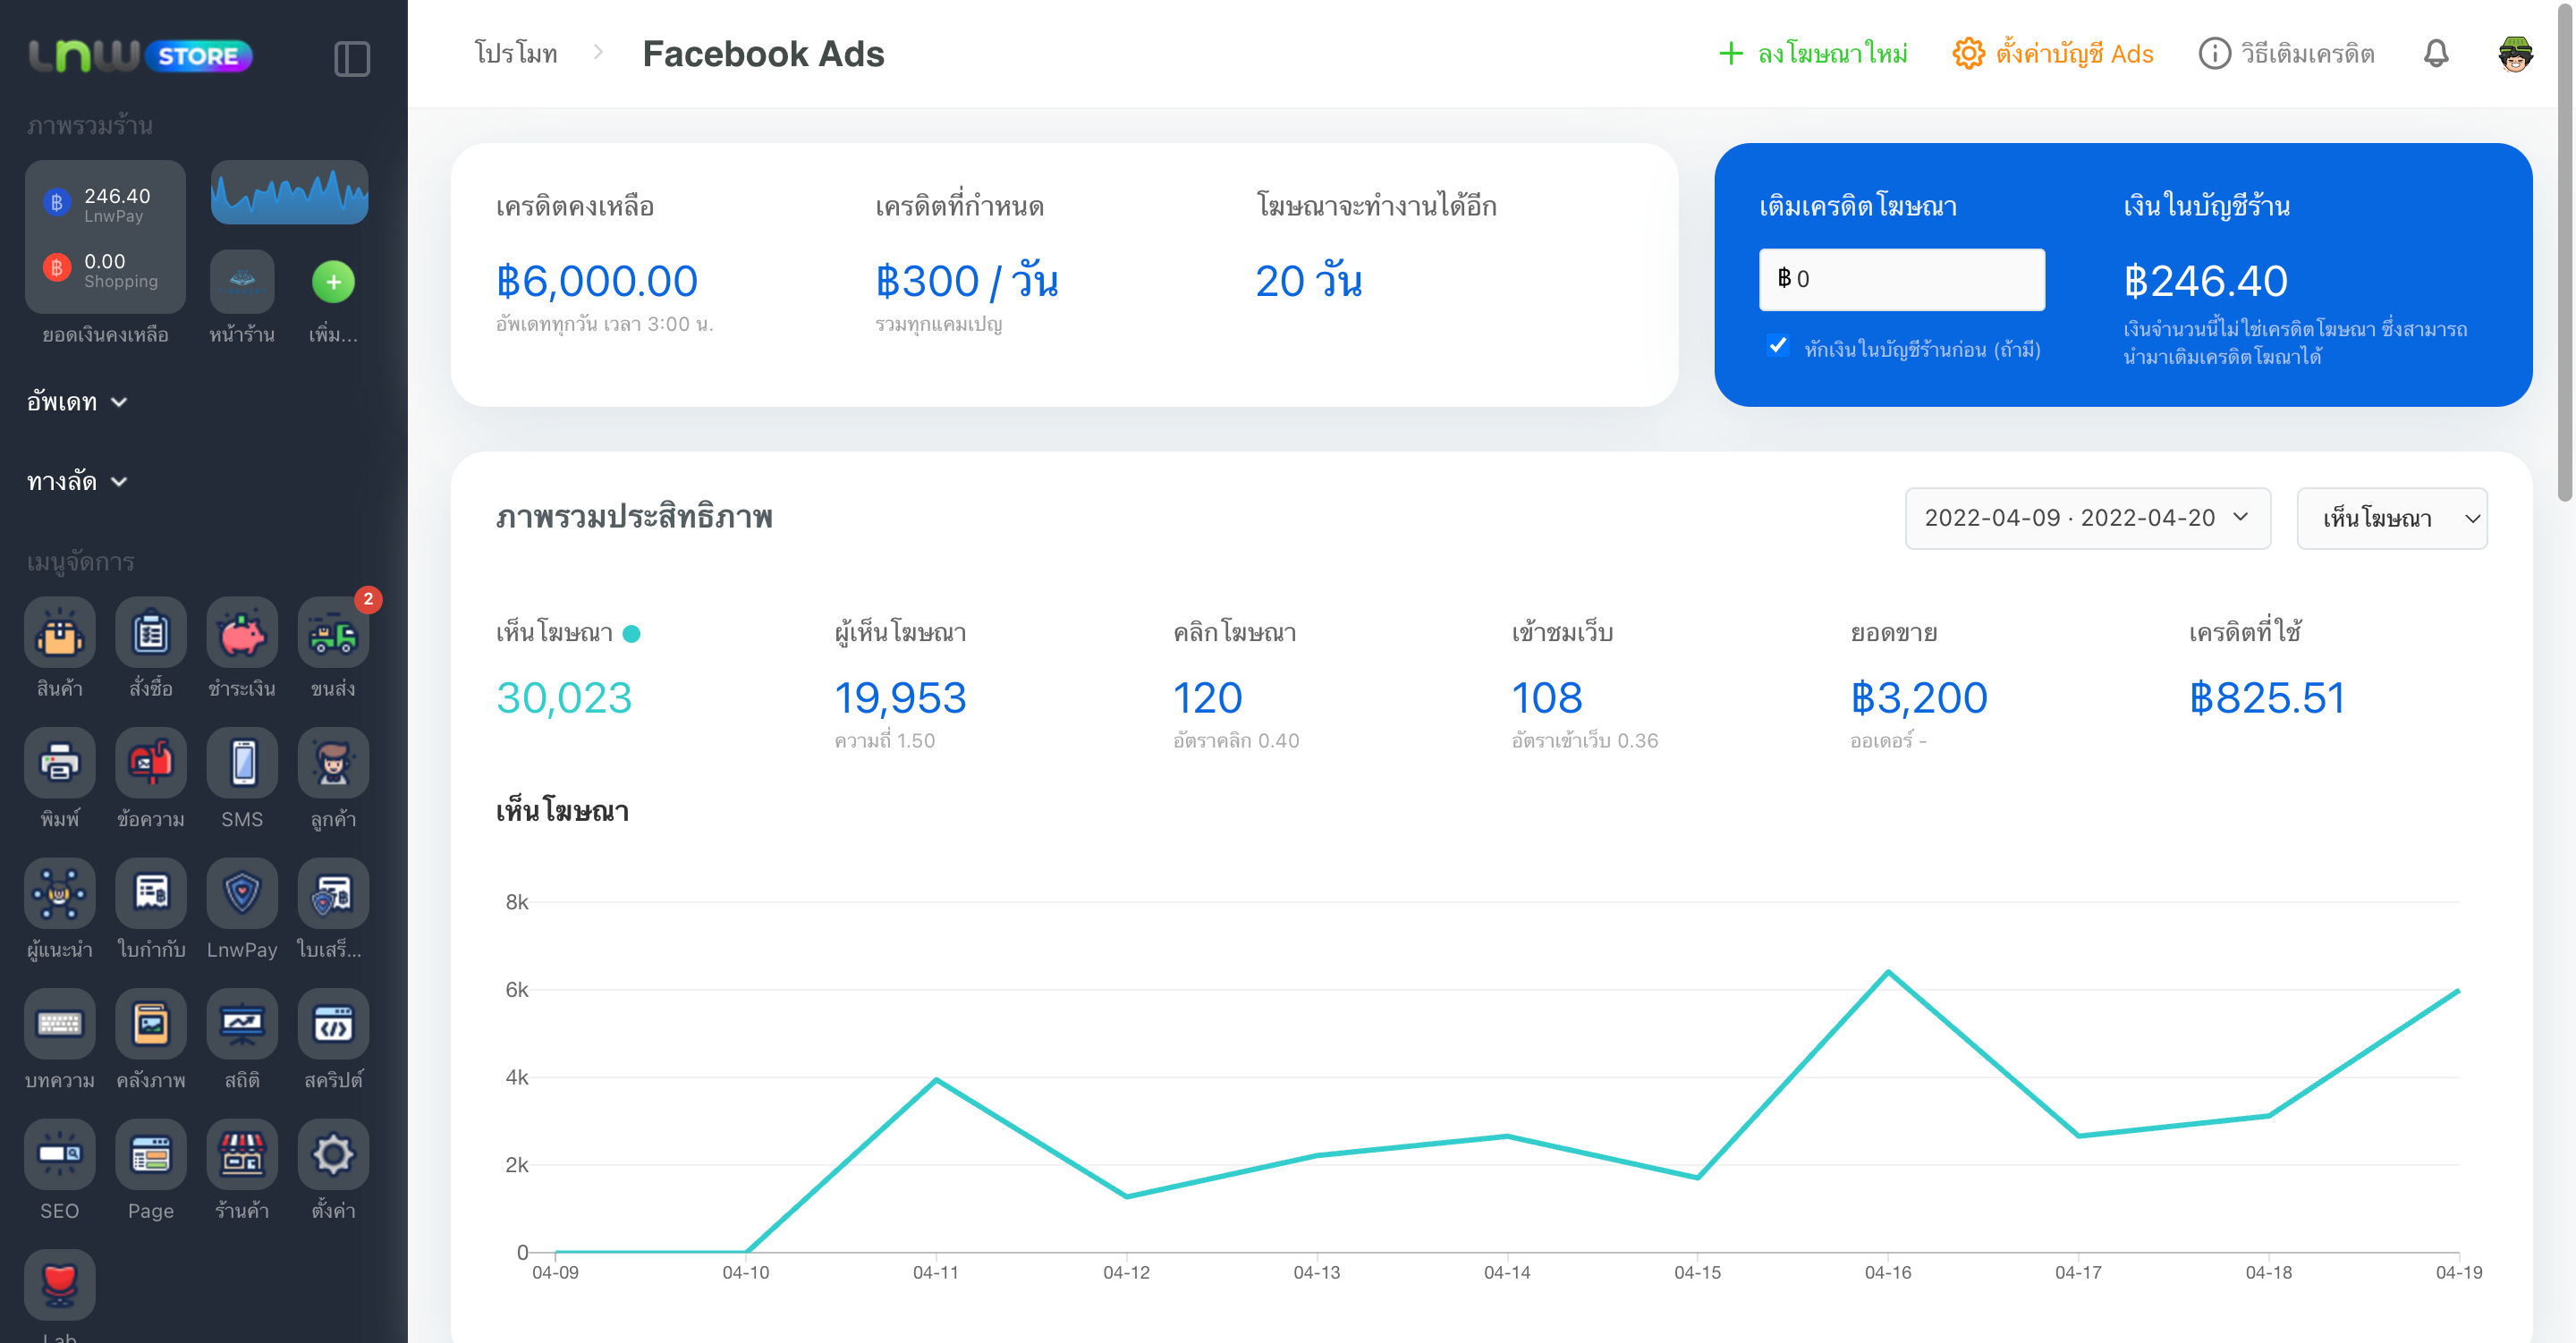
Task: Open the user avatar profile
Action: 2515,53
